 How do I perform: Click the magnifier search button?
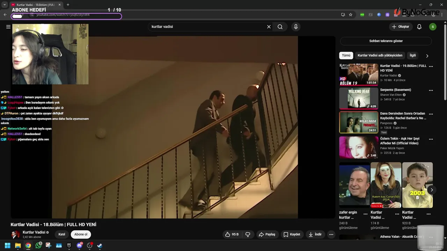point(280,27)
